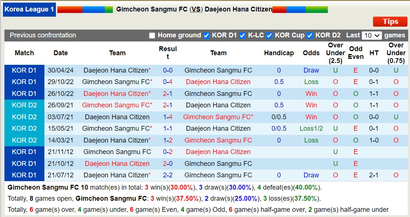410x217 pixels.
Task: Enable the Home ground filter
Action: 152,36
